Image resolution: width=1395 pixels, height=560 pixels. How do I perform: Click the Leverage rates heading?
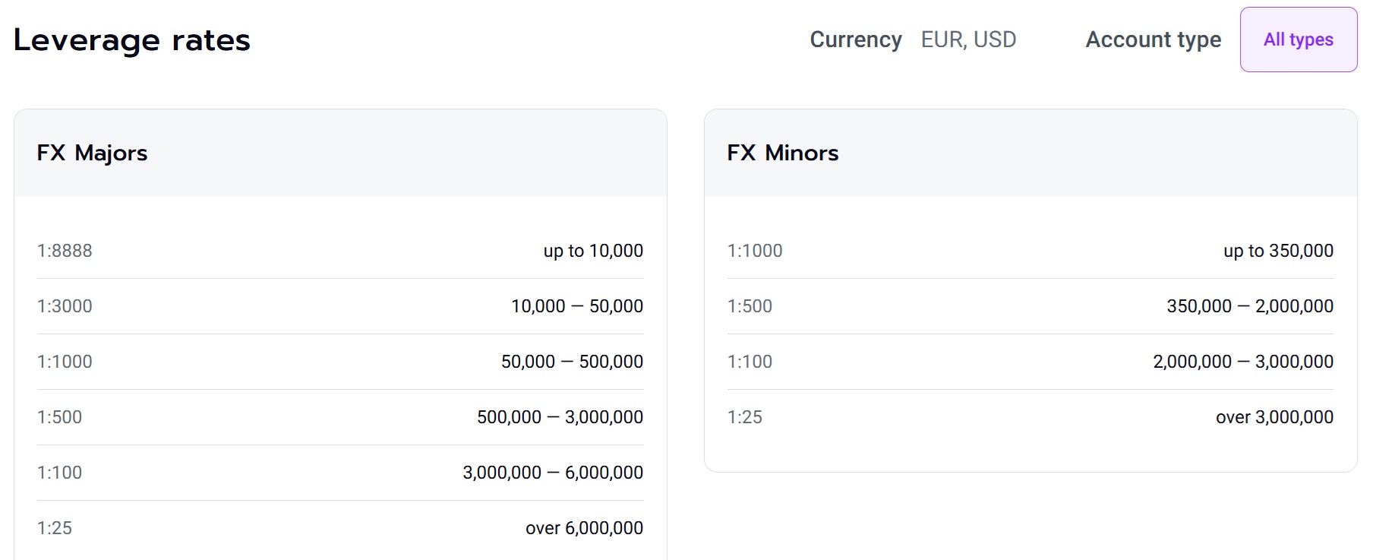pyautogui.click(x=132, y=40)
